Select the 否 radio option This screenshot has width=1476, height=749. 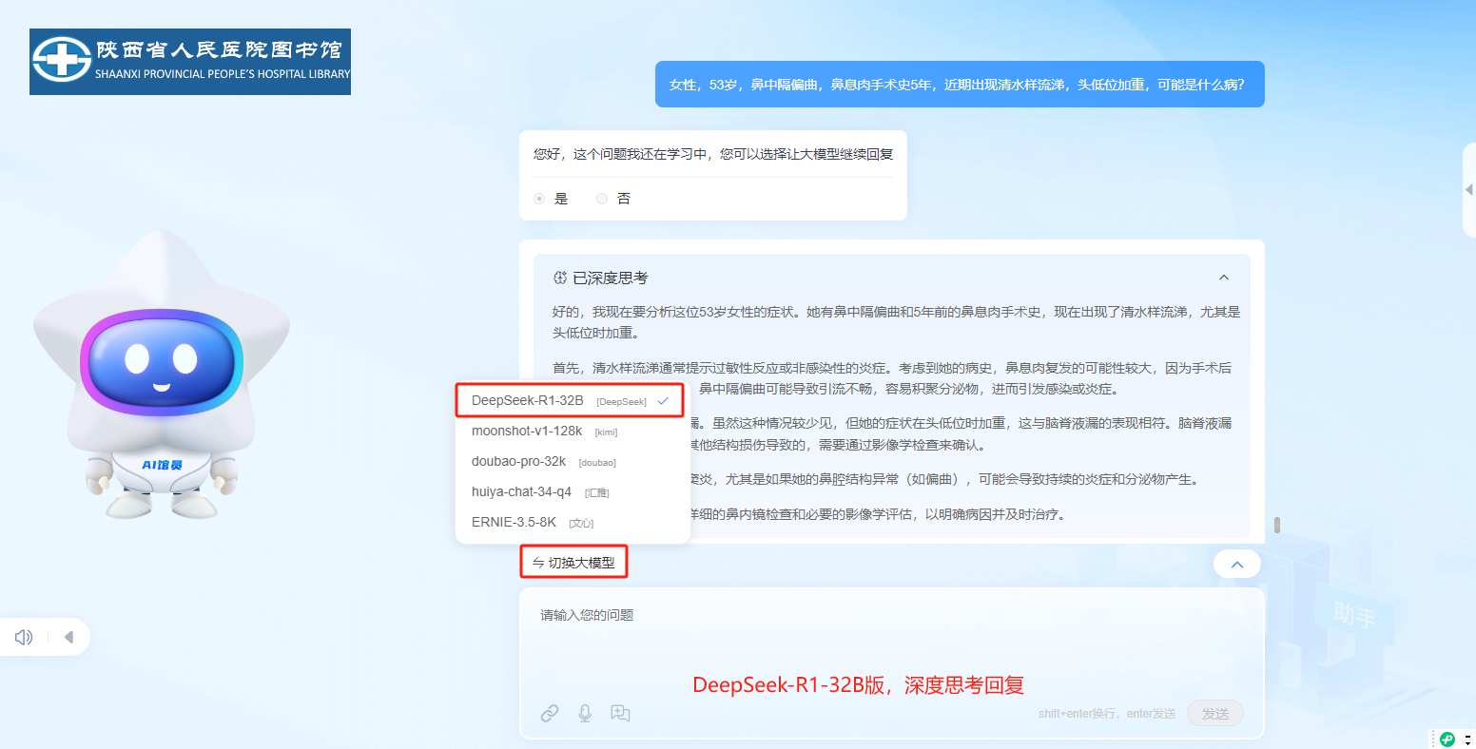(602, 199)
